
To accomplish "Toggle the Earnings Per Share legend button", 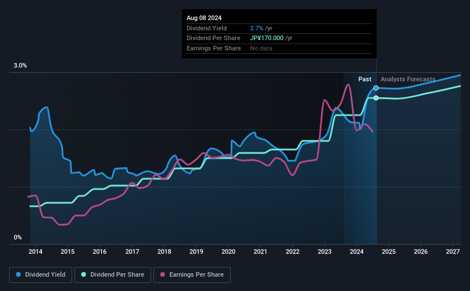I will (x=192, y=275).
